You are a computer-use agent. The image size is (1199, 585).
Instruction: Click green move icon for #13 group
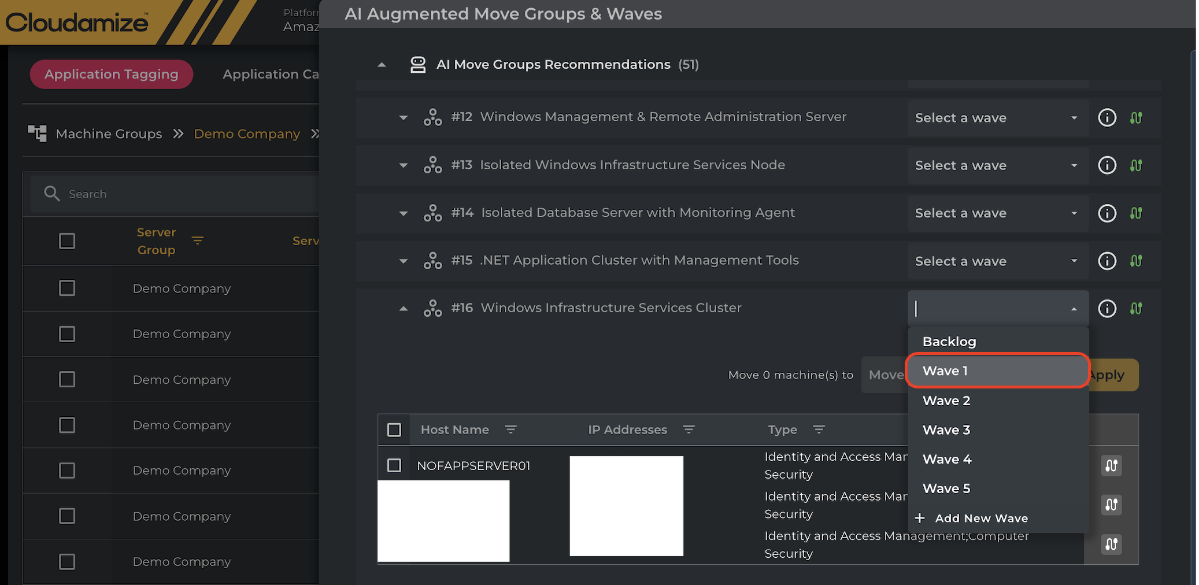[x=1136, y=166]
